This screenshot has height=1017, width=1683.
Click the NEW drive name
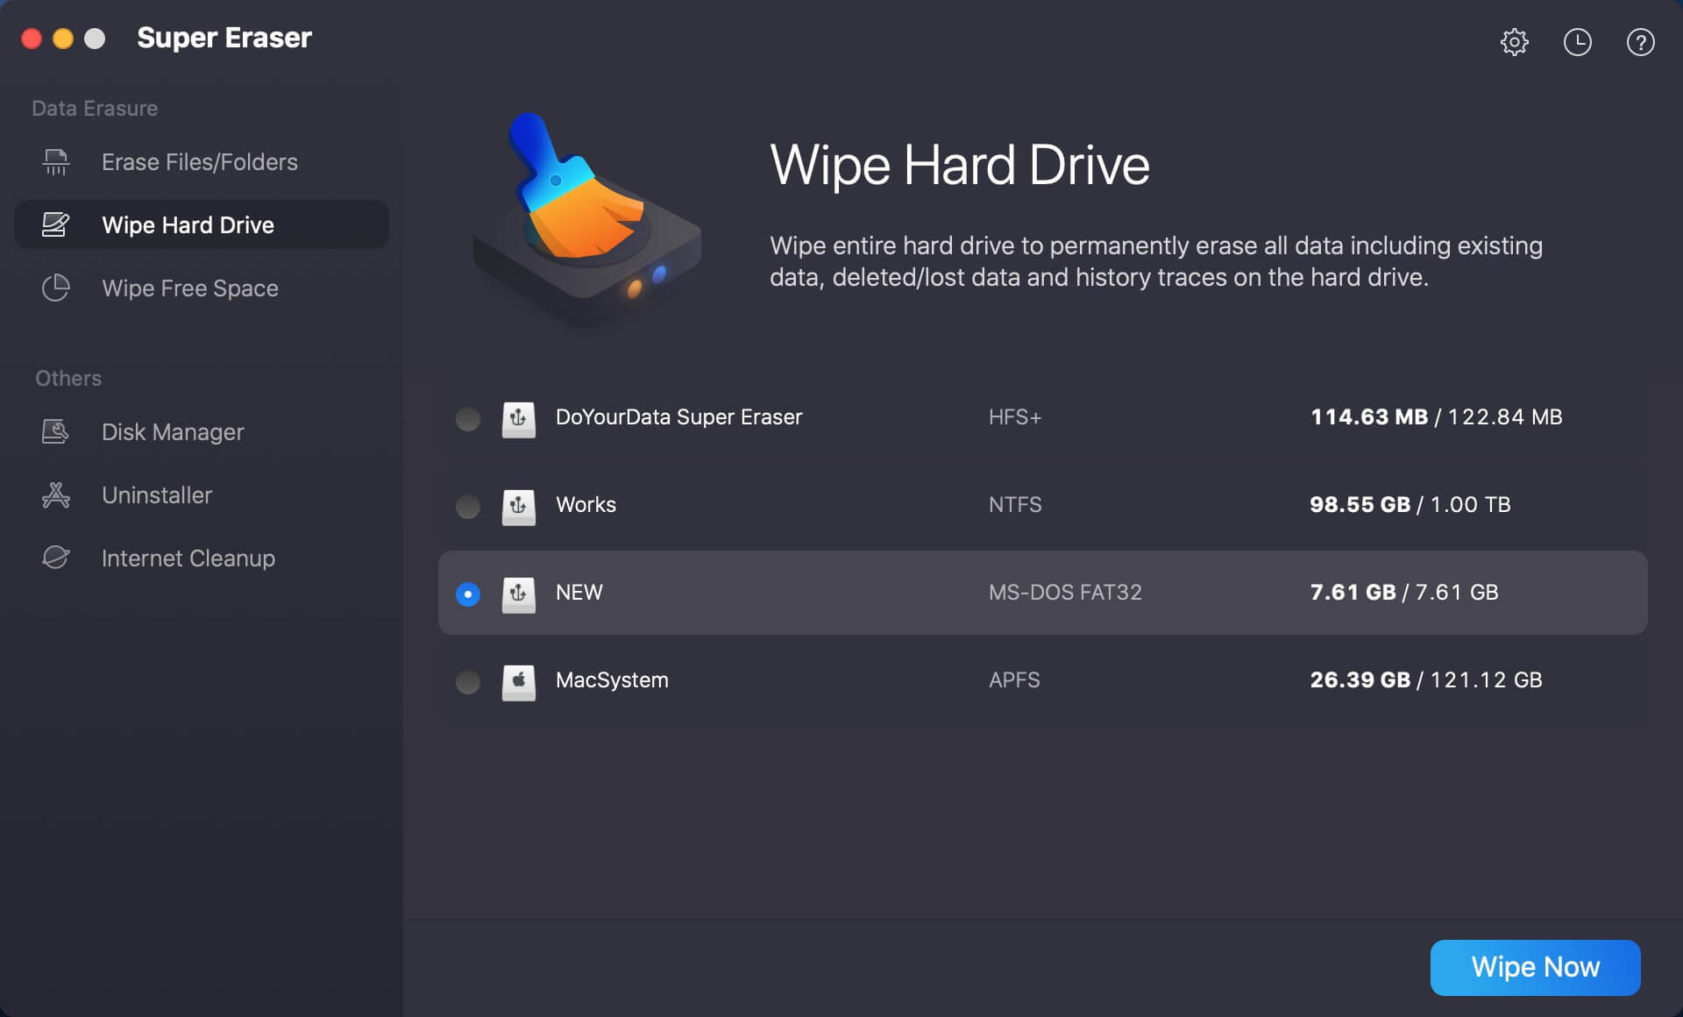pyautogui.click(x=579, y=593)
